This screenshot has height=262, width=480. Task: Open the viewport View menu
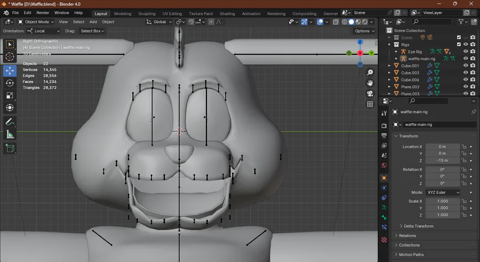click(63, 22)
